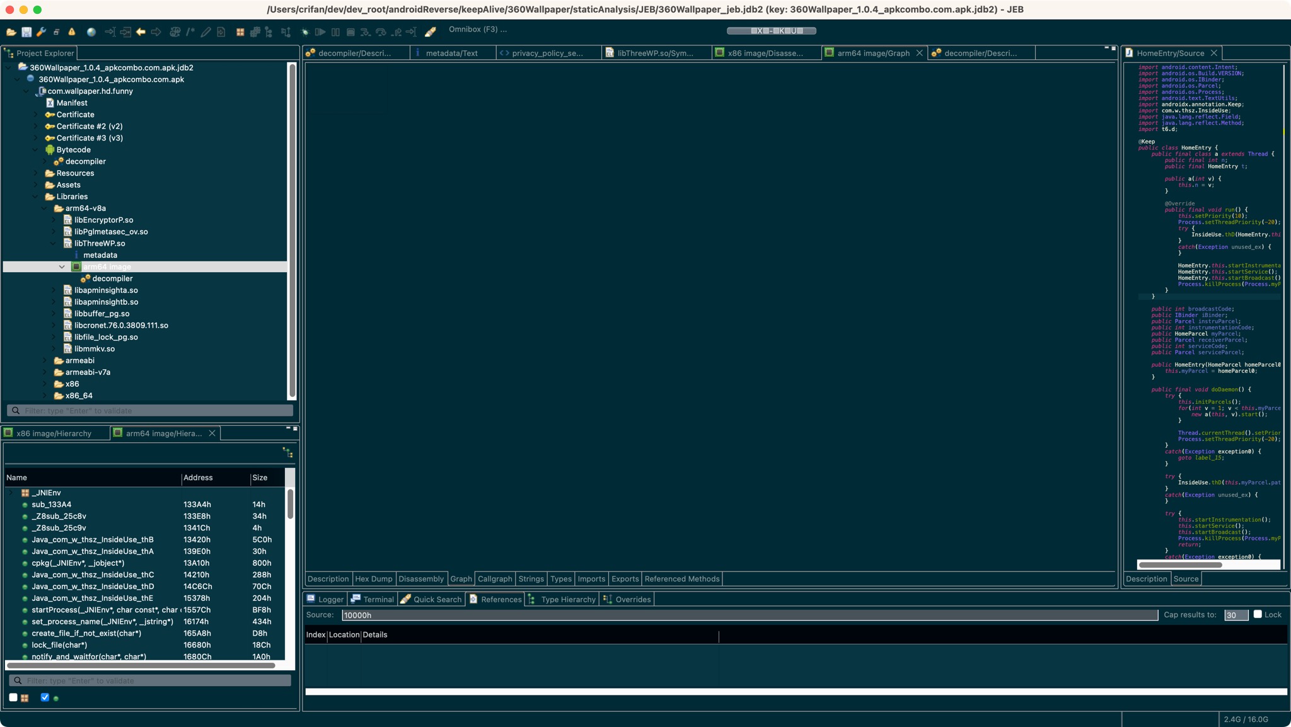Select libmmkv.so in Project Explorer
This screenshot has height=727, width=1291.
[x=94, y=349]
